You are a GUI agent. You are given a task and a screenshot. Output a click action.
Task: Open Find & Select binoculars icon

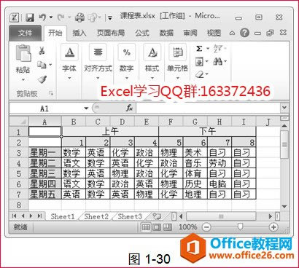tap(218, 61)
